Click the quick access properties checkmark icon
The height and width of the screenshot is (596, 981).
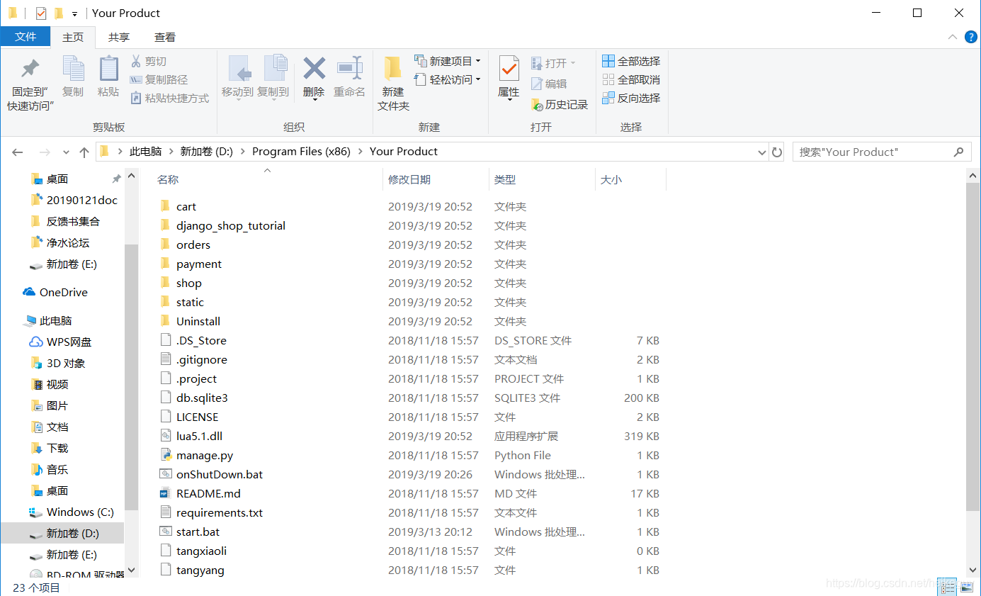coord(40,13)
